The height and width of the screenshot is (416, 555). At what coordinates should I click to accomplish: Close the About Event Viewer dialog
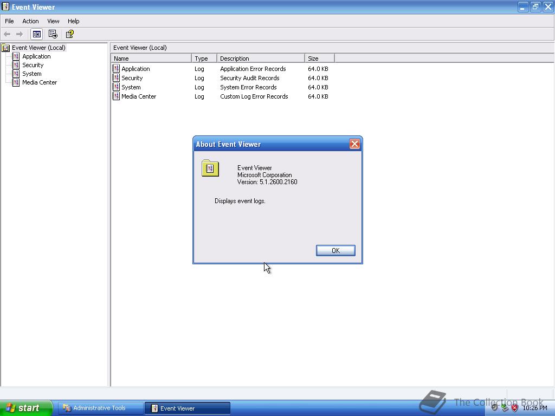pyautogui.click(x=354, y=144)
